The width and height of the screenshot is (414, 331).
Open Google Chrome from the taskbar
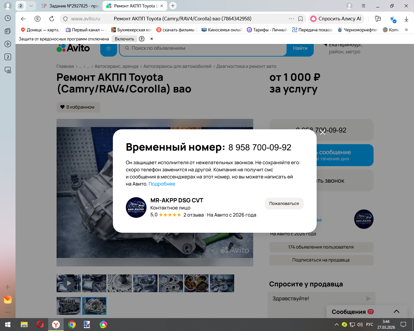[x=72, y=325]
